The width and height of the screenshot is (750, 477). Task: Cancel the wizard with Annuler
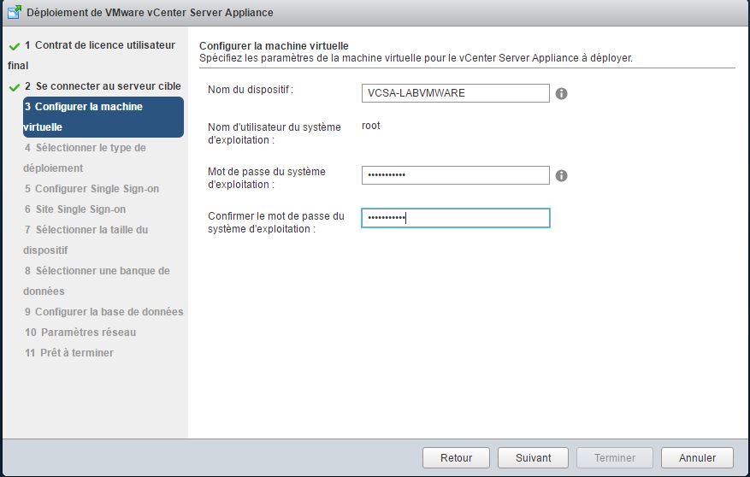point(697,458)
